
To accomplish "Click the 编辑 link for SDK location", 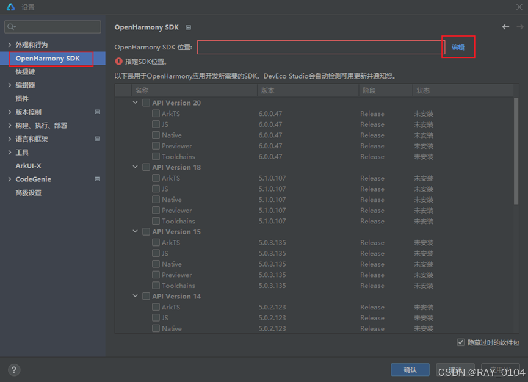I will (458, 47).
